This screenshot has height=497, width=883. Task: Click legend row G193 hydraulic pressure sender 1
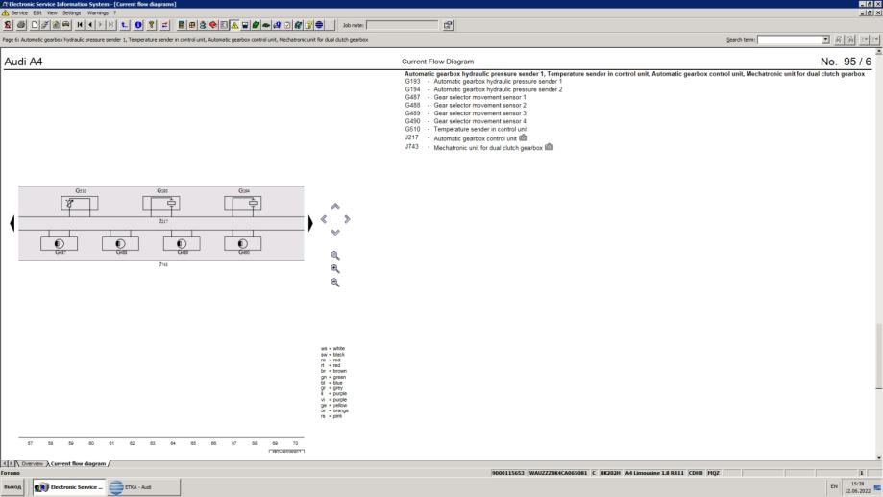(x=483, y=81)
